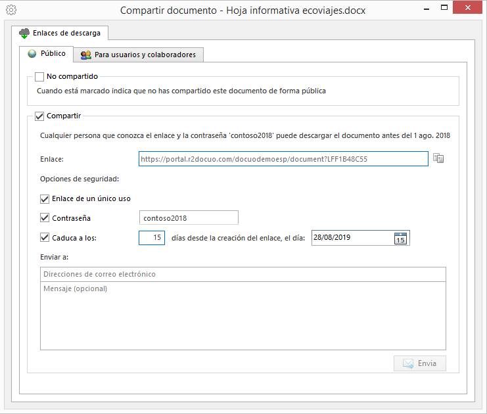Click the green cloud download icon
The height and width of the screenshot is (414, 487).
(24, 34)
